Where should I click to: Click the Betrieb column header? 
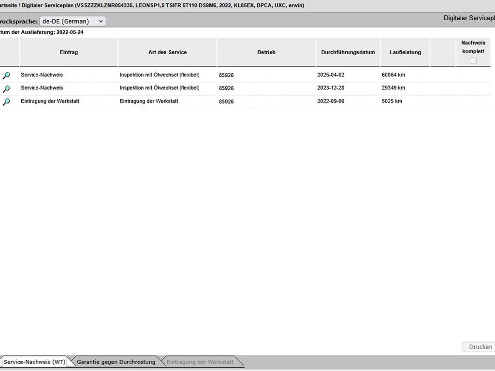click(266, 52)
